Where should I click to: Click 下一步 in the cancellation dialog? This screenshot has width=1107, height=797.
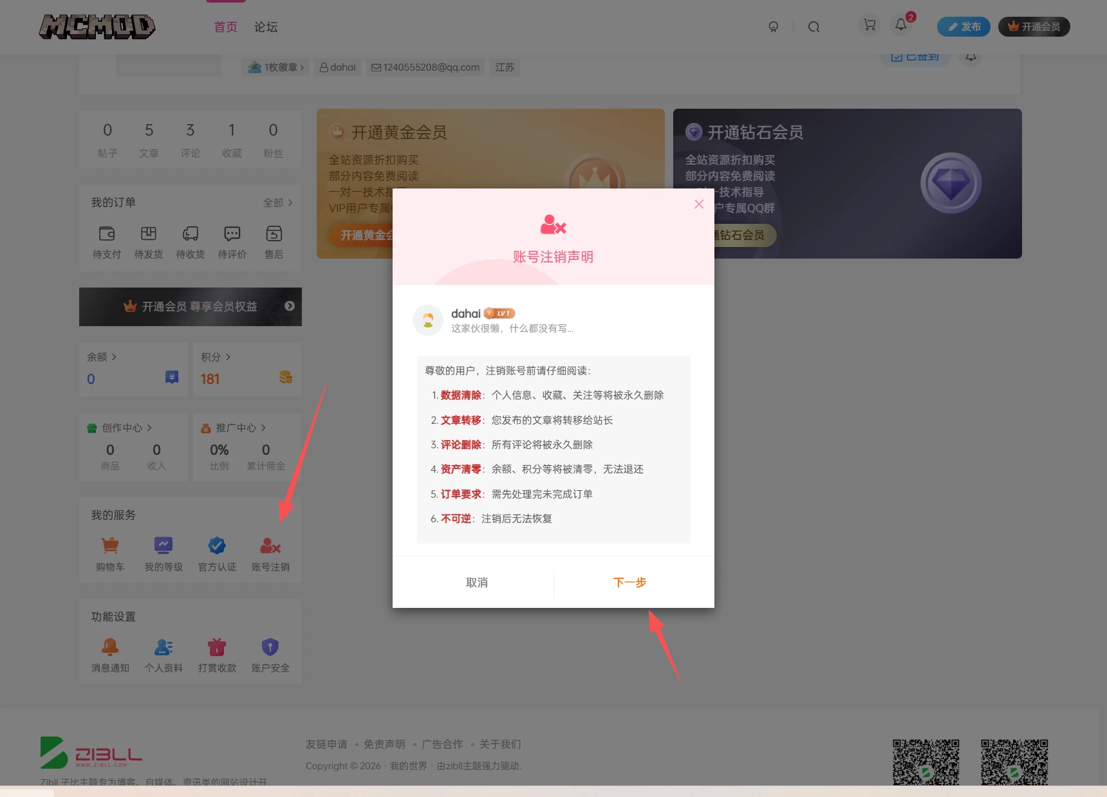point(629,582)
